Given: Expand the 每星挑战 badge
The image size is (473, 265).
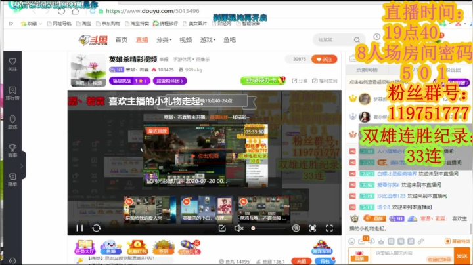Looking at the screenshot, I should 129,81.
